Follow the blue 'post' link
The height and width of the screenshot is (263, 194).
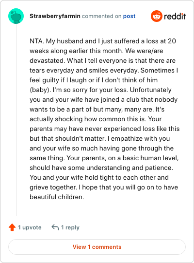[129, 16]
